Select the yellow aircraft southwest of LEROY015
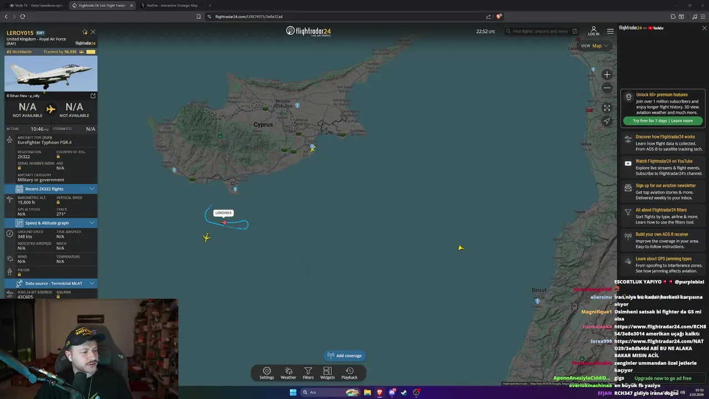Screen dimensions: 709x399 click(207, 237)
